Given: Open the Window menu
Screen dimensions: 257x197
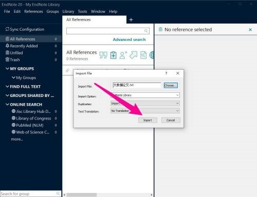Looking at the screenshot, I should 98,11.
